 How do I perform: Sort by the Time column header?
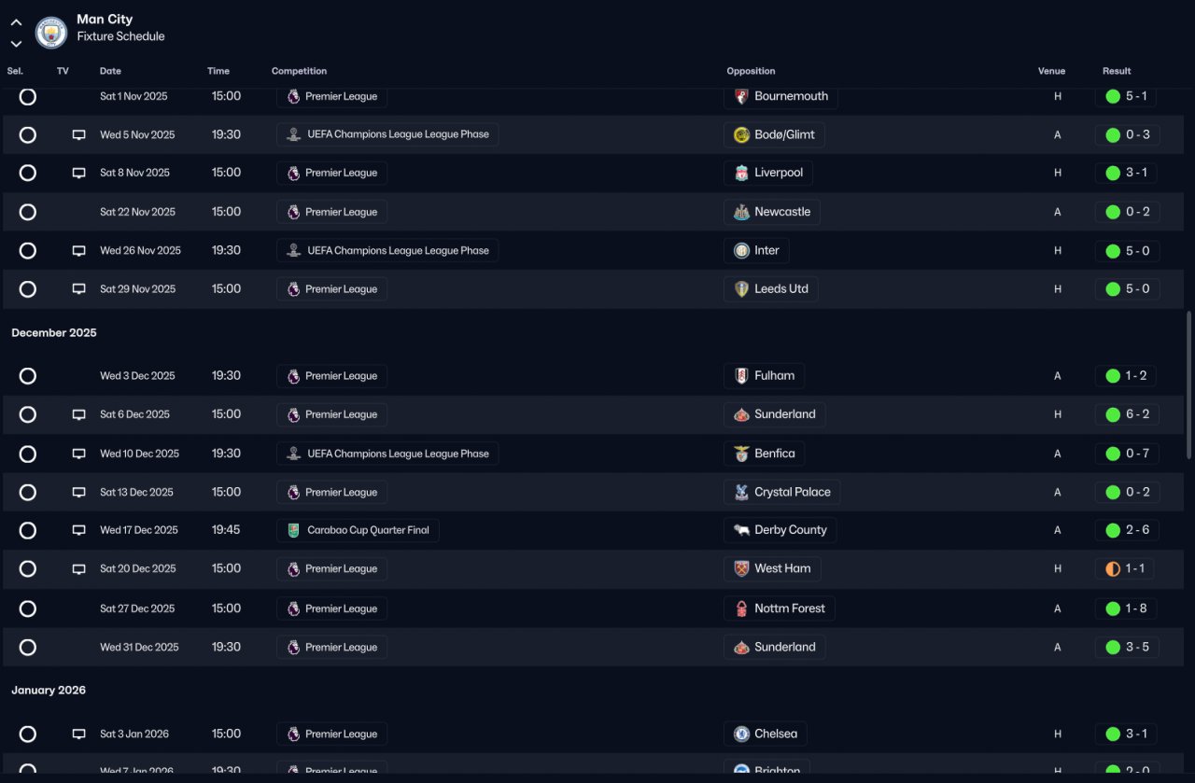pyautogui.click(x=218, y=71)
